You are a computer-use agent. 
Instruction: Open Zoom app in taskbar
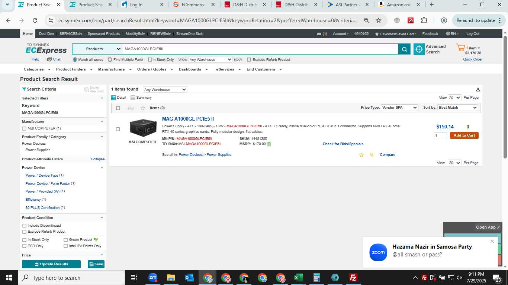[153, 278]
